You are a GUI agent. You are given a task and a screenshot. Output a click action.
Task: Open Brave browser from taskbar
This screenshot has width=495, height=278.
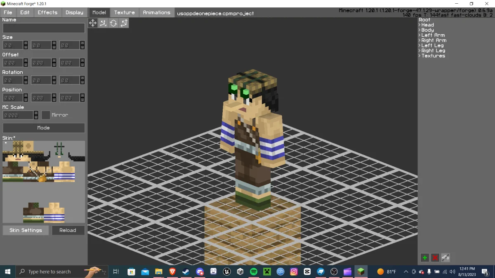[x=172, y=271]
